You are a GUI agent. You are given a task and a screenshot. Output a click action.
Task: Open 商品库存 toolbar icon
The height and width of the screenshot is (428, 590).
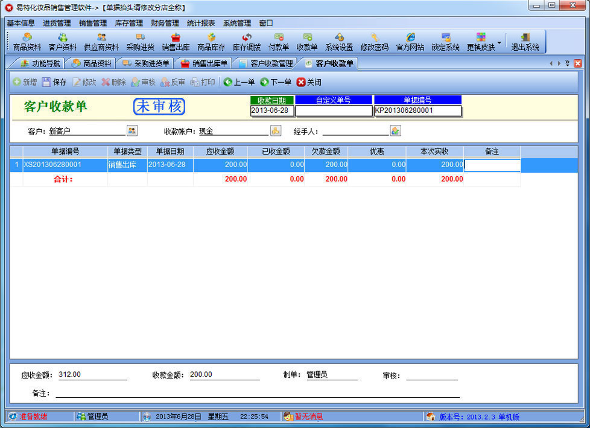[x=211, y=42]
